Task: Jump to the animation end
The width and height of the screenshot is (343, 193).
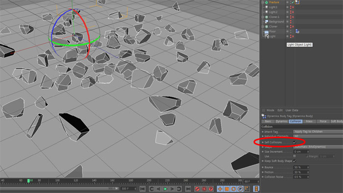Action: pos(188,189)
